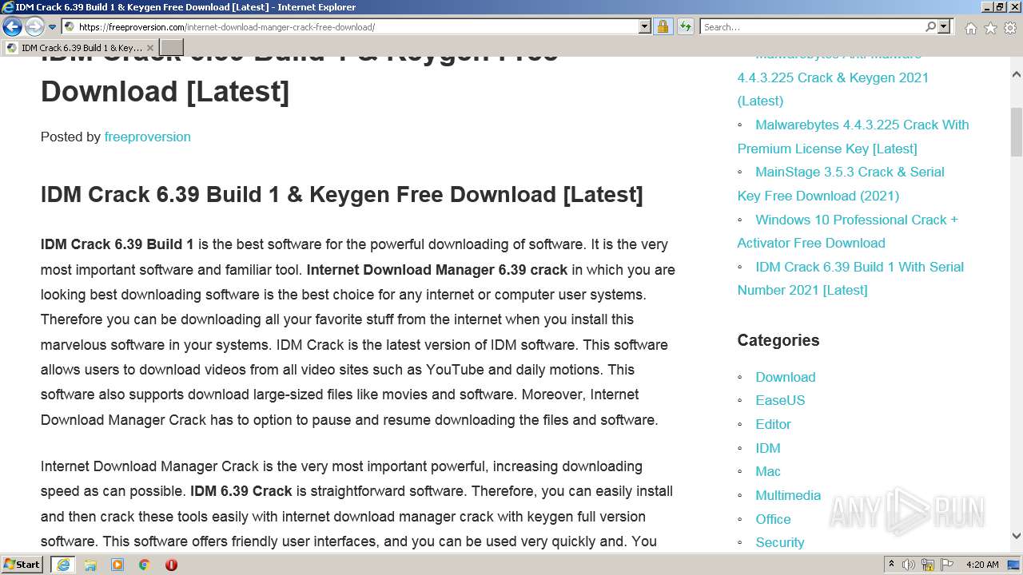Click the page scrollbar down arrow

pos(1016,537)
